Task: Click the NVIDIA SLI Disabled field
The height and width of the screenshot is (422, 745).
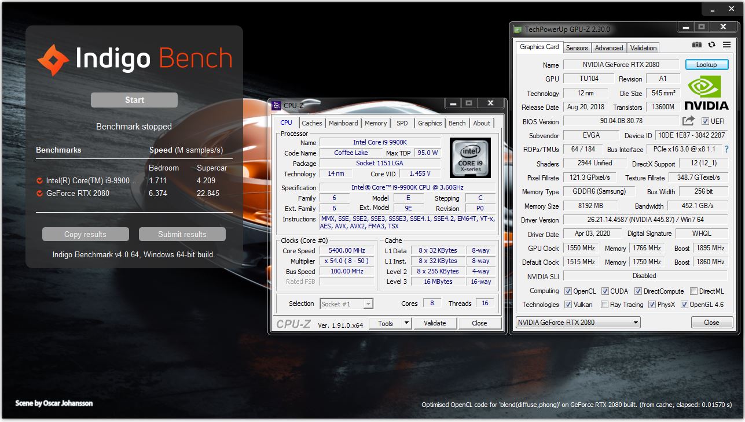Action: point(644,276)
